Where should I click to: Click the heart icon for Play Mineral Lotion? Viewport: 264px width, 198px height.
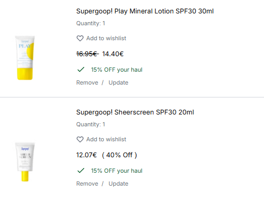click(80, 38)
